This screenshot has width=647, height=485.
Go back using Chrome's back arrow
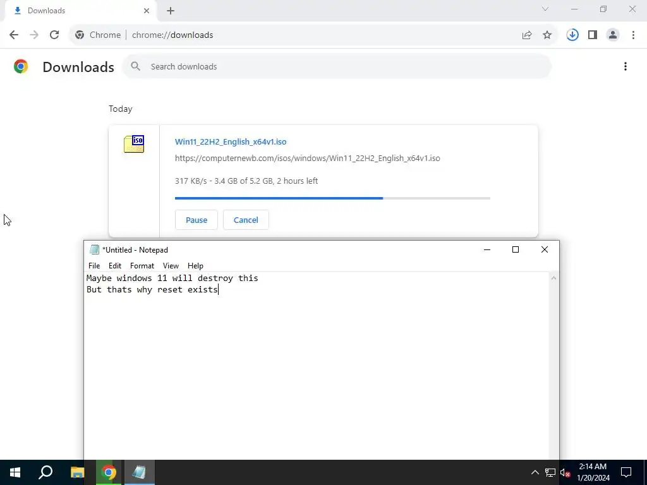tap(14, 35)
